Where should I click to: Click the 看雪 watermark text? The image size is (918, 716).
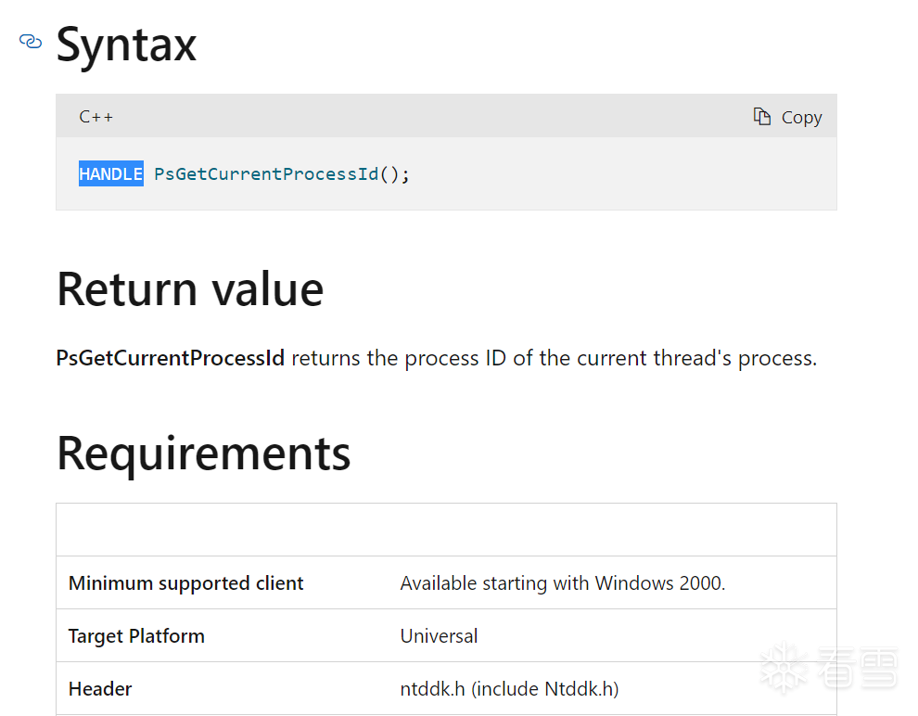858,668
